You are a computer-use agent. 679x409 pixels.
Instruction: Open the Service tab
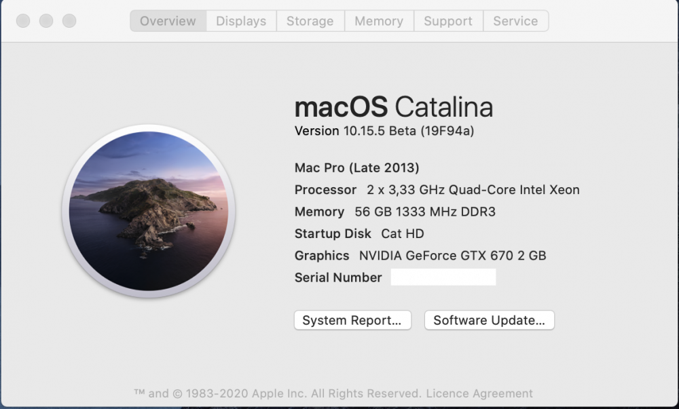[x=516, y=21]
